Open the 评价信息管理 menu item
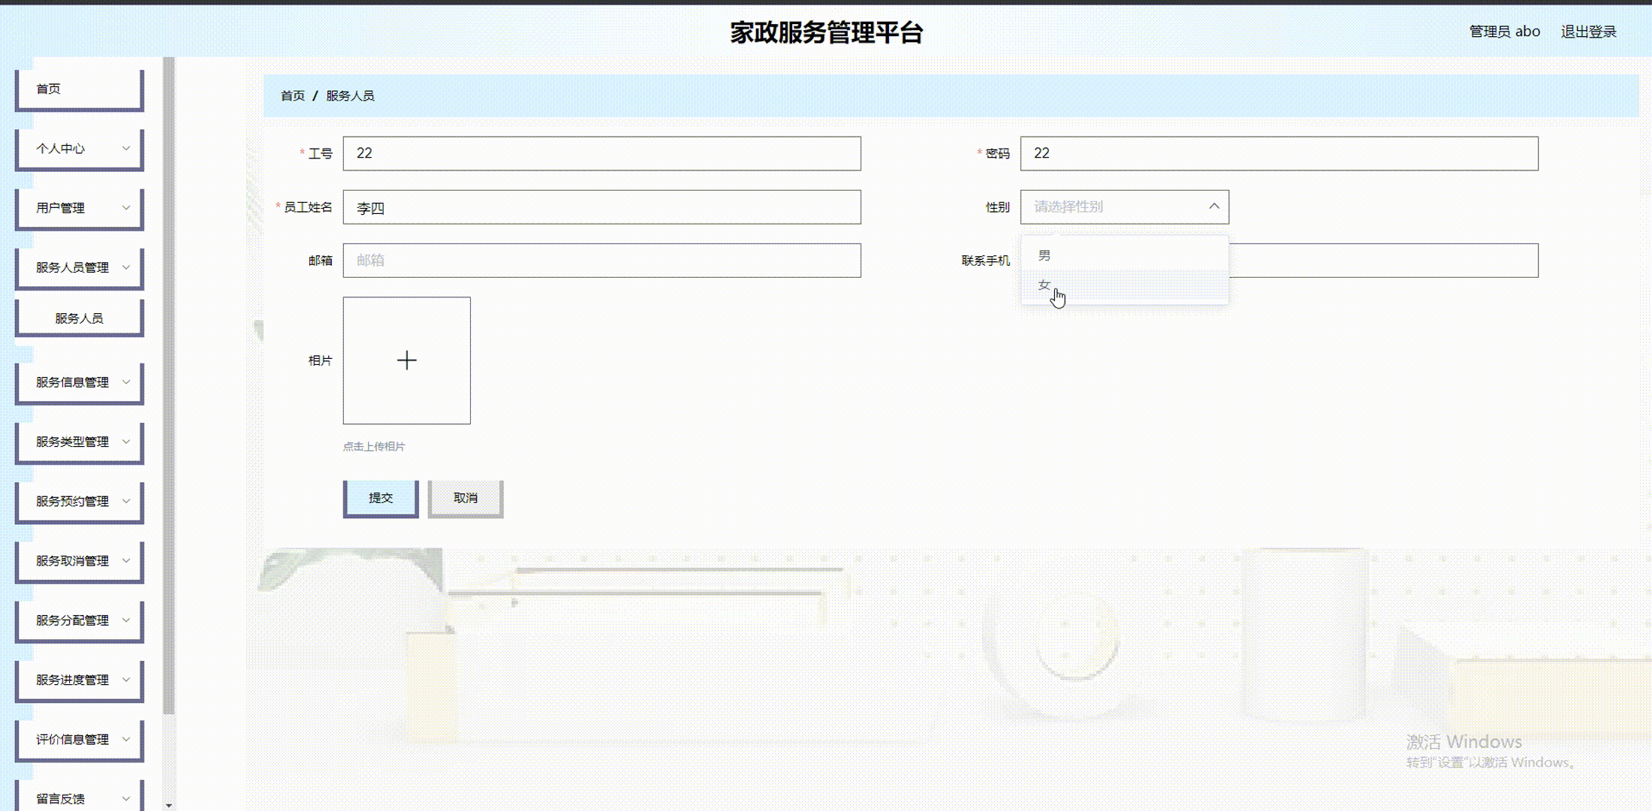The image size is (1652, 811). tap(78, 739)
